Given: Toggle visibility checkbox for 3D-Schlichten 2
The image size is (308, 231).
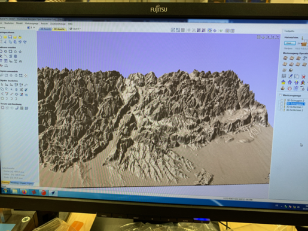Looking at the screenshot, I should click(281, 110).
